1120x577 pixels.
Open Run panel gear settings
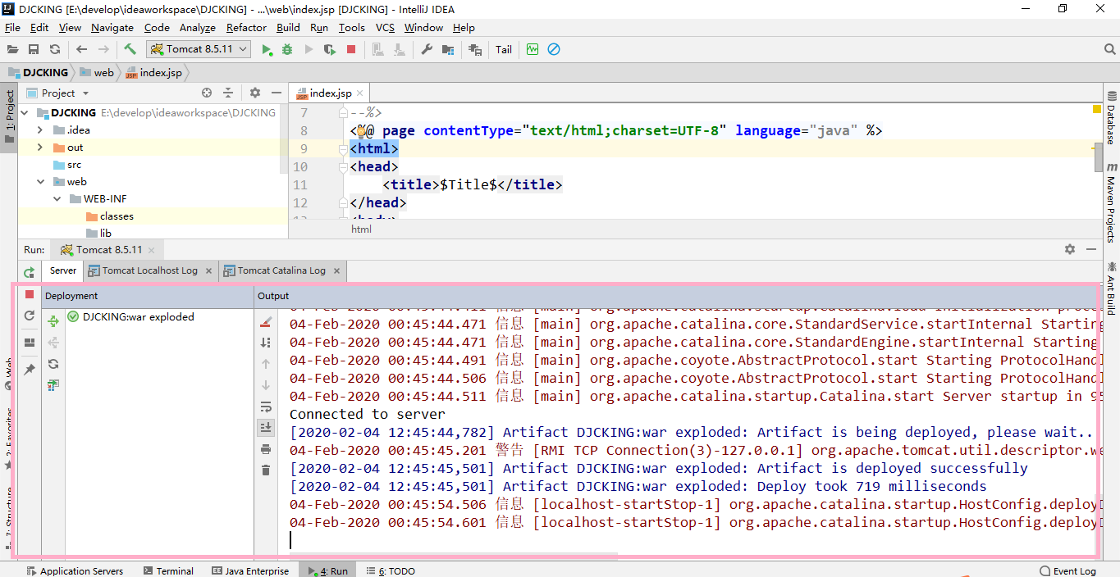[x=1069, y=249]
